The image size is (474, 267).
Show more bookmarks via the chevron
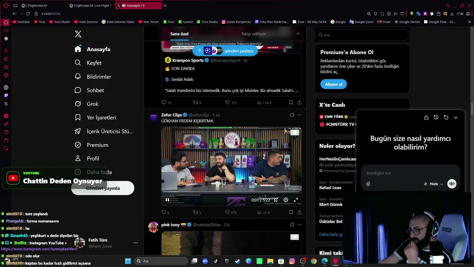[470, 22]
